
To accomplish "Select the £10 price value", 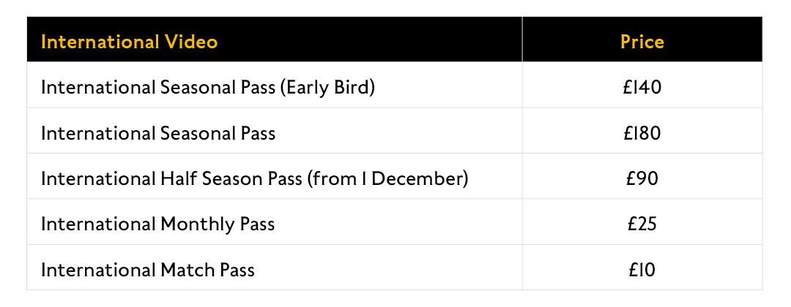I will 642,270.
